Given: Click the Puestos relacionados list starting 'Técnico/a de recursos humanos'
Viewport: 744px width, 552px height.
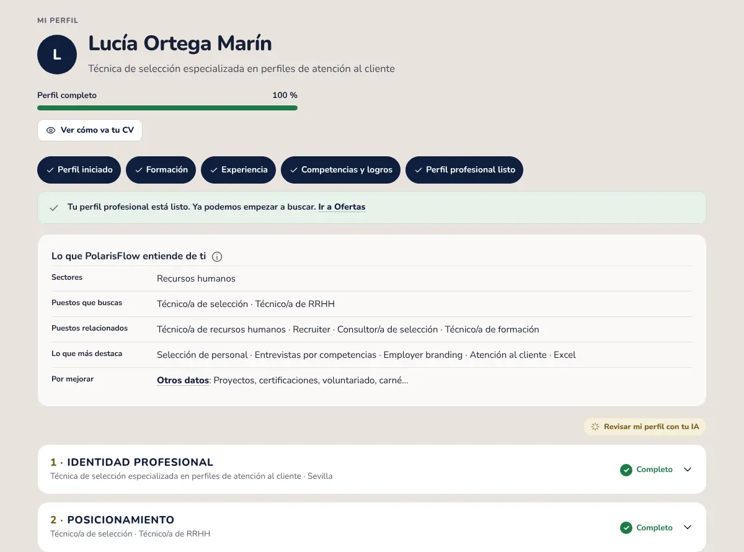Looking at the screenshot, I should pyautogui.click(x=348, y=329).
